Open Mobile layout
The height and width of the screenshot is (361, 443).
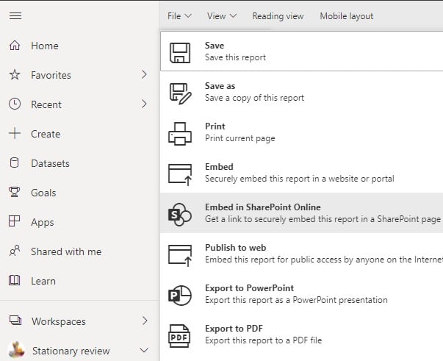(346, 16)
